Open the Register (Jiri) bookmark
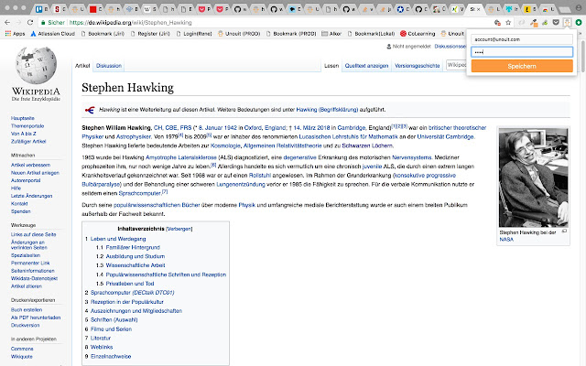This screenshot has width=586, height=366. coord(150,34)
